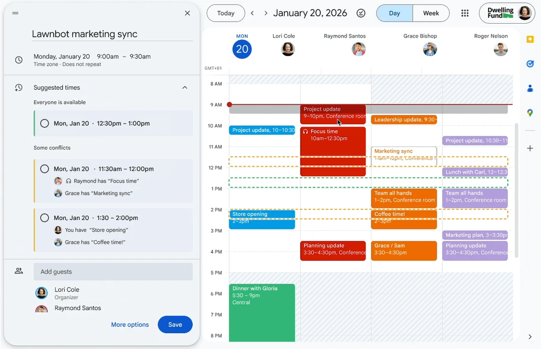Click the guests icon beside Add guests
This screenshot has height=349, width=541.
pos(19,271)
